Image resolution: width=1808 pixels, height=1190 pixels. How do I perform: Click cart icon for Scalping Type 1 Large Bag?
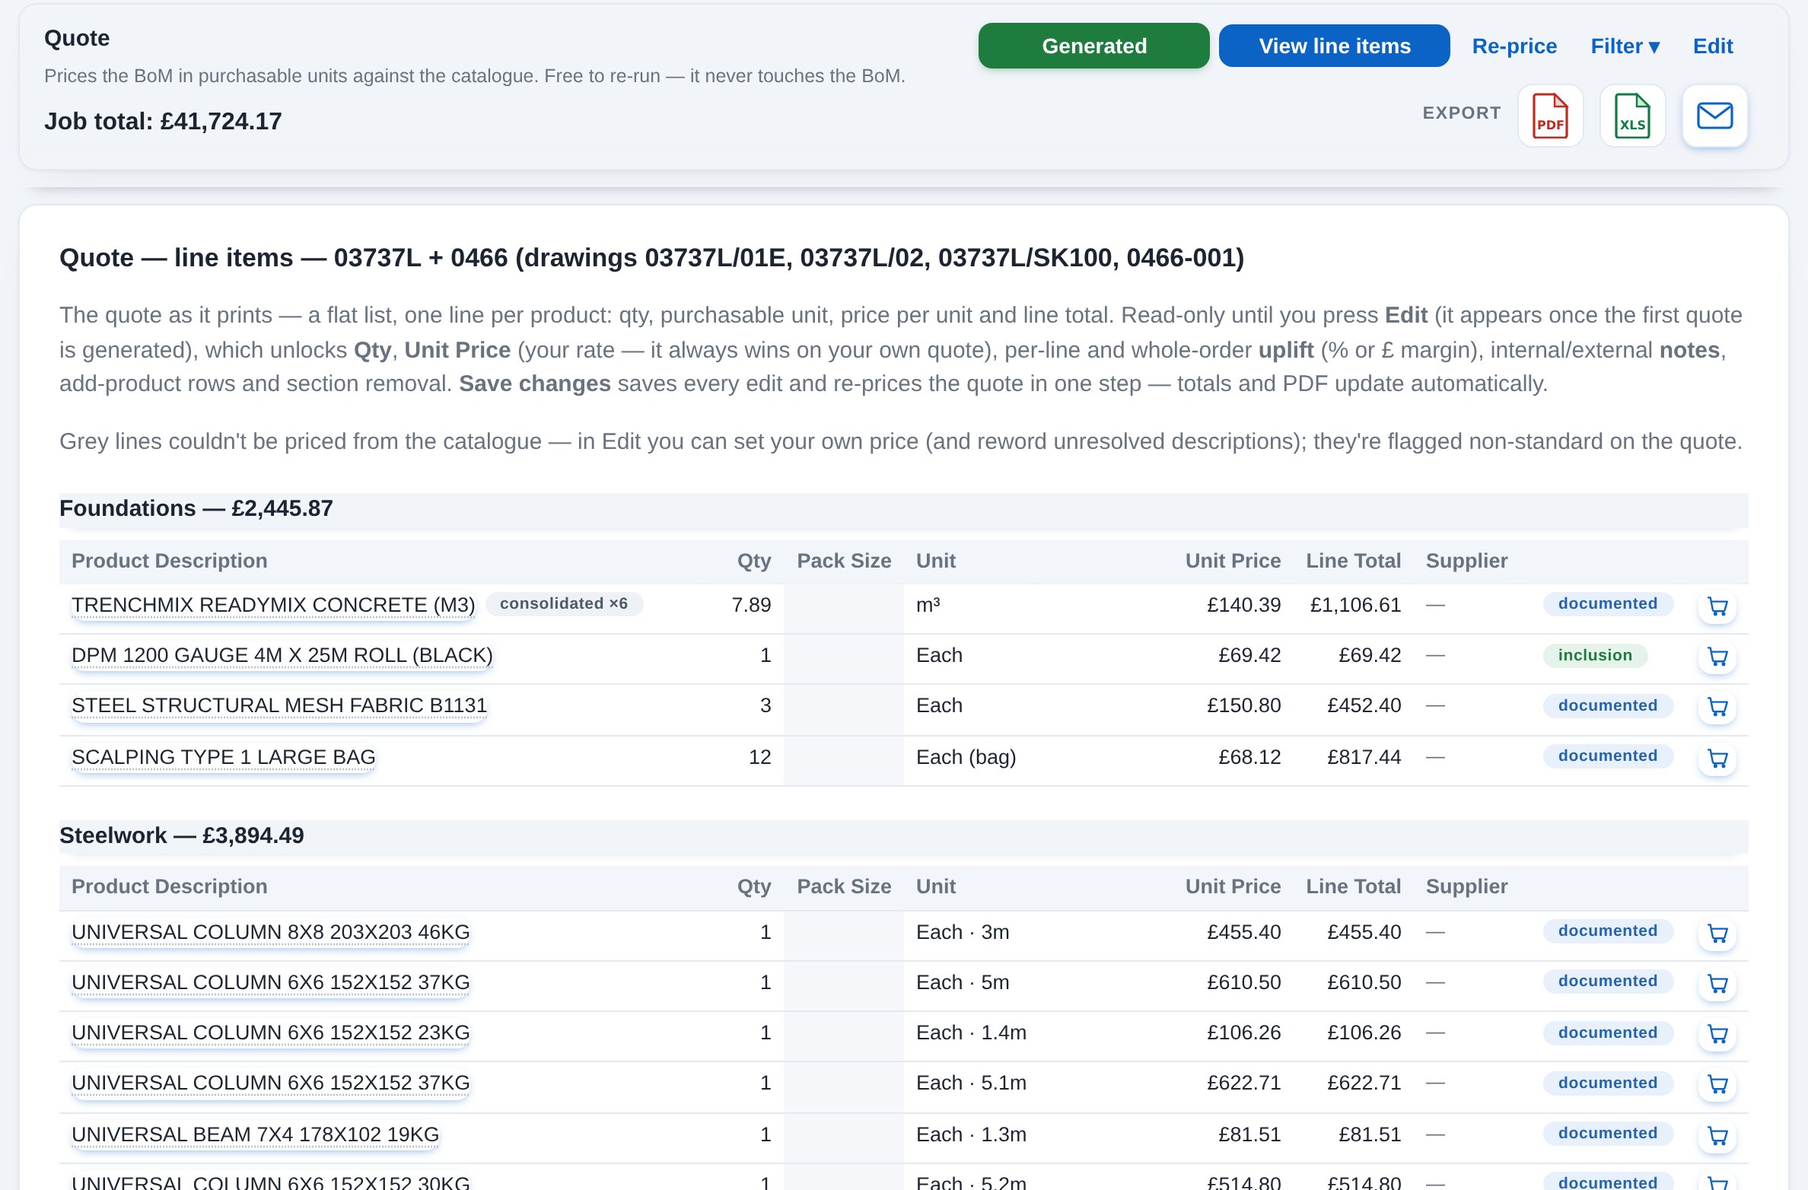pyautogui.click(x=1717, y=759)
